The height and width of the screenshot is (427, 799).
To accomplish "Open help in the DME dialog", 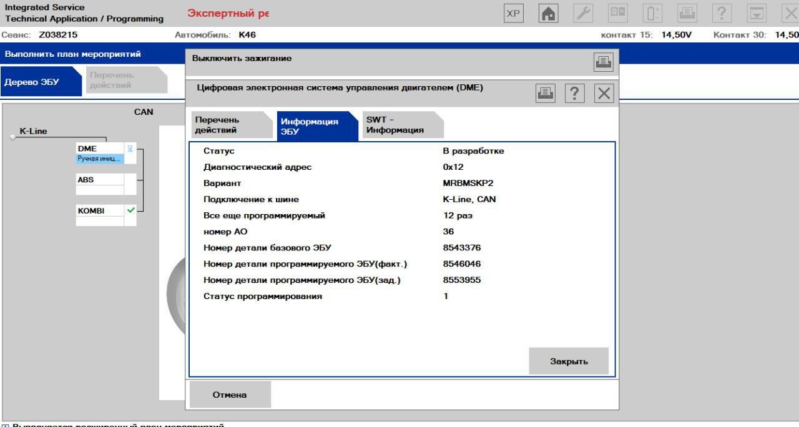I will pyautogui.click(x=574, y=94).
